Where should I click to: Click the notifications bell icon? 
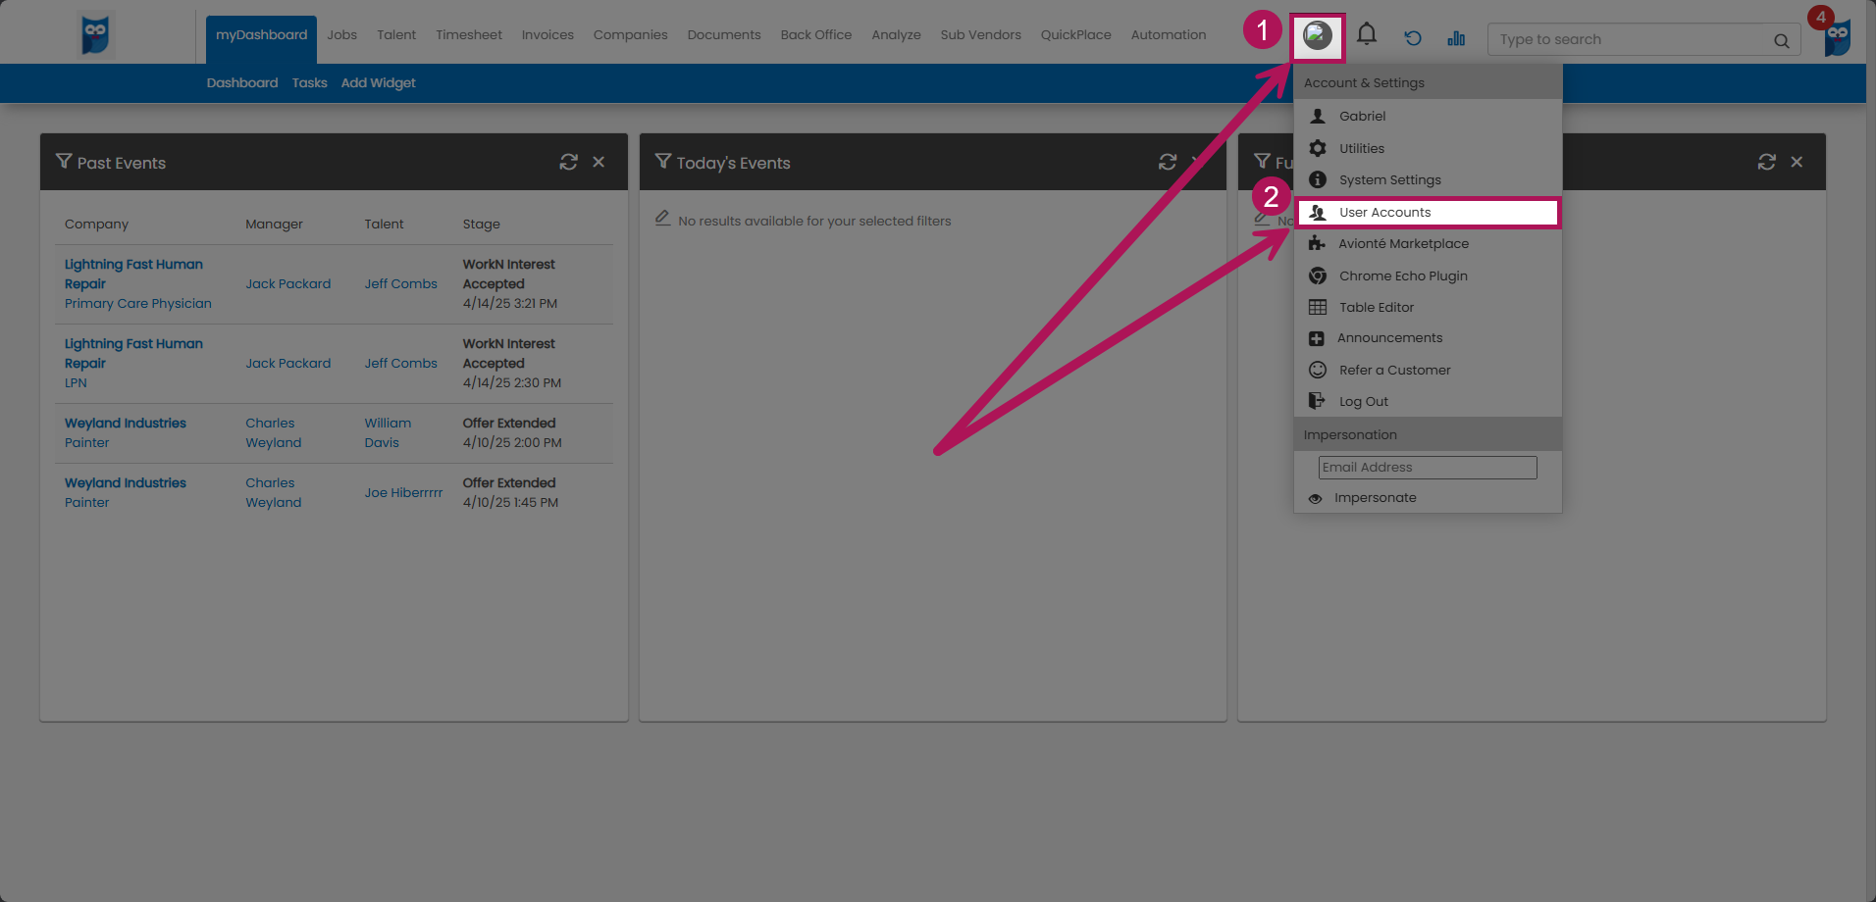[x=1366, y=36]
